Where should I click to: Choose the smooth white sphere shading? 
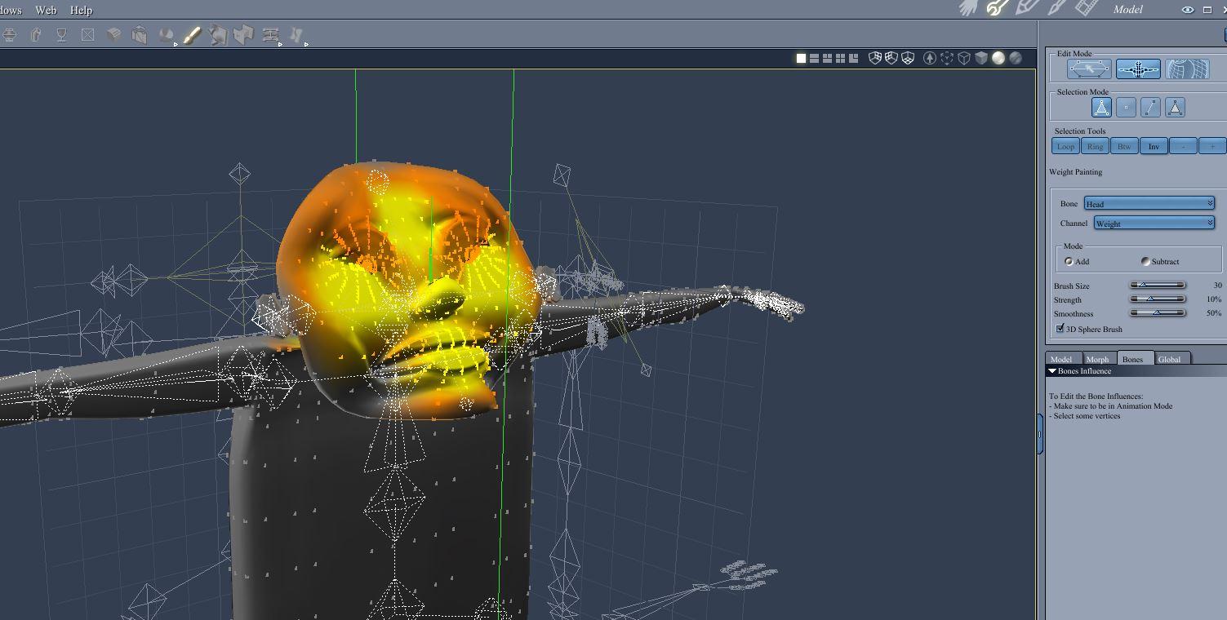[998, 58]
